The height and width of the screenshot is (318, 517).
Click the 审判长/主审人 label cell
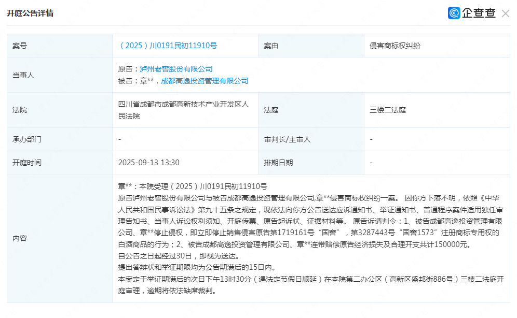(311, 139)
